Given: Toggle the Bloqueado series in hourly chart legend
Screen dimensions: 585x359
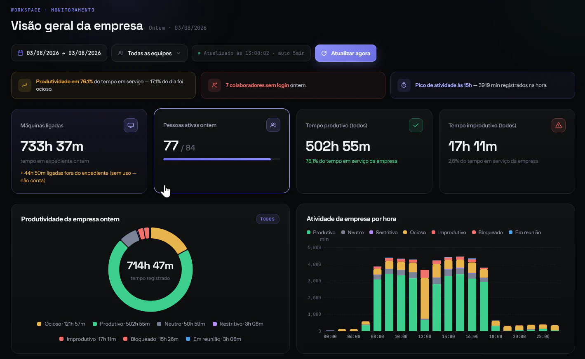Looking at the screenshot, I should click(x=488, y=232).
